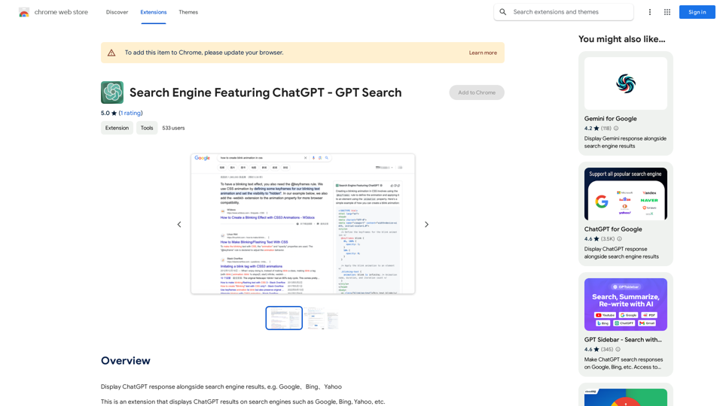The height and width of the screenshot is (406, 723).
Task: Open the Discover tab
Action: 117,12
